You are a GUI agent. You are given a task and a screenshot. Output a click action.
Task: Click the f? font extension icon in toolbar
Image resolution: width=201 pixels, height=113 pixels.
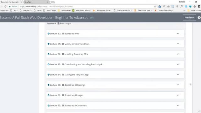(x=182, y=6)
